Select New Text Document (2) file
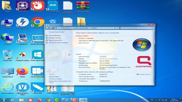The image size is (182, 102). (x=68, y=7)
